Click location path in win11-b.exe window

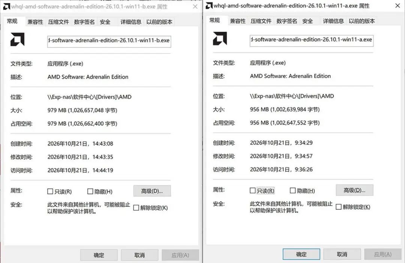click(x=89, y=97)
